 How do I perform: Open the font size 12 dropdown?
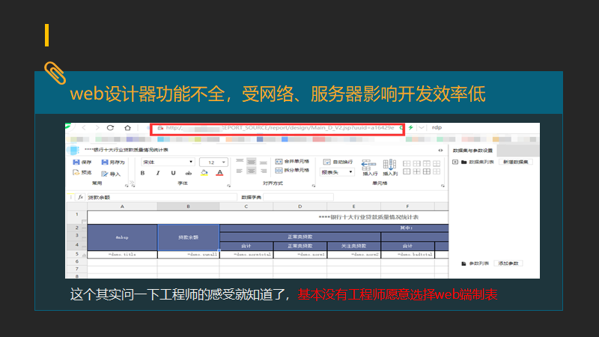tap(213, 163)
